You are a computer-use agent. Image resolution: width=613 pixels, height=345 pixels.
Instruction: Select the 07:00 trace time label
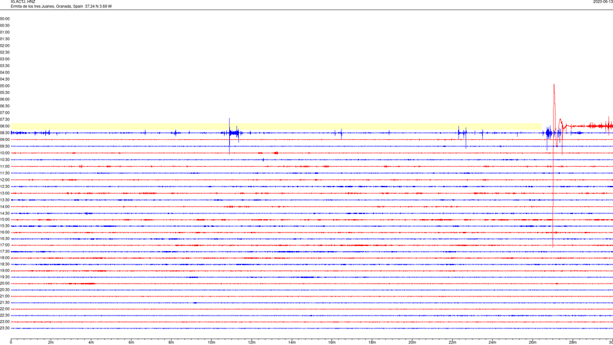tap(4, 112)
